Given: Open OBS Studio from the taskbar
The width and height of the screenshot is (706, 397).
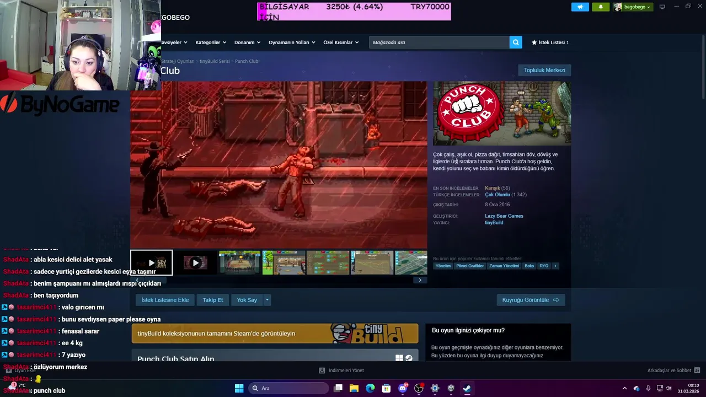Looking at the screenshot, I should coord(419,388).
